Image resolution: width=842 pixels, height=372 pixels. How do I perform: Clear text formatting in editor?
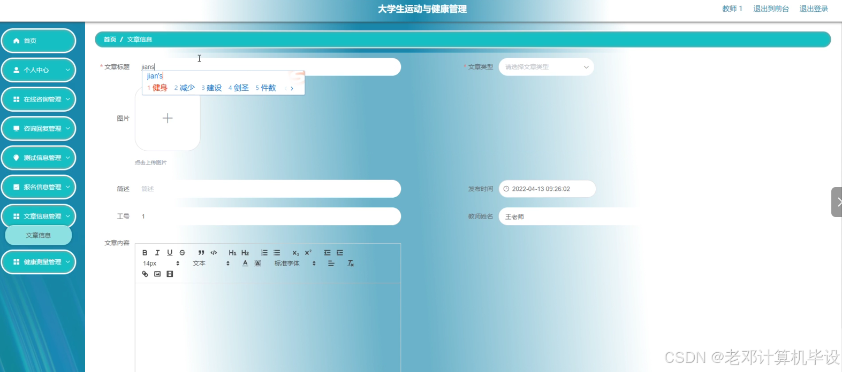point(351,263)
